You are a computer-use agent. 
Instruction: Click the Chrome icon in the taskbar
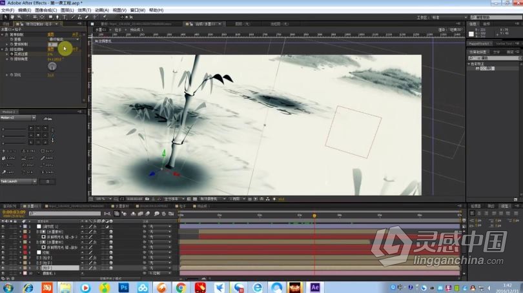(181, 287)
